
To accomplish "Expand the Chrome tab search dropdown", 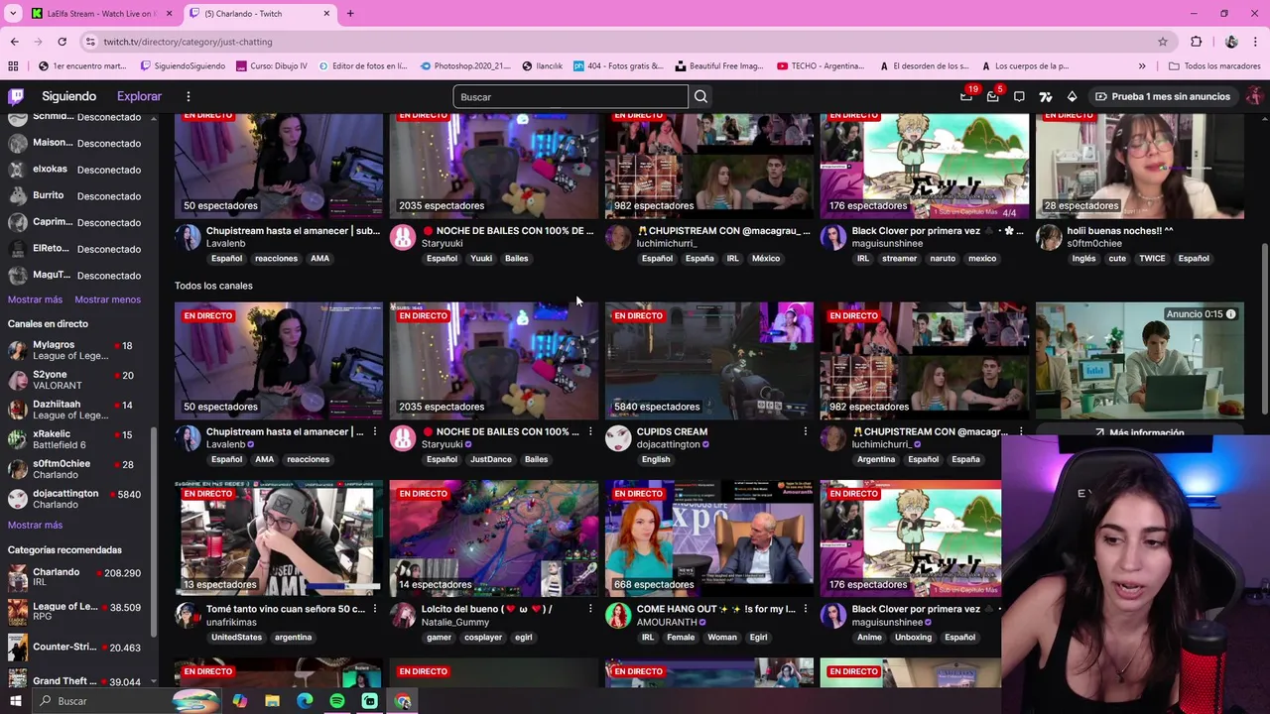I will pyautogui.click(x=13, y=14).
